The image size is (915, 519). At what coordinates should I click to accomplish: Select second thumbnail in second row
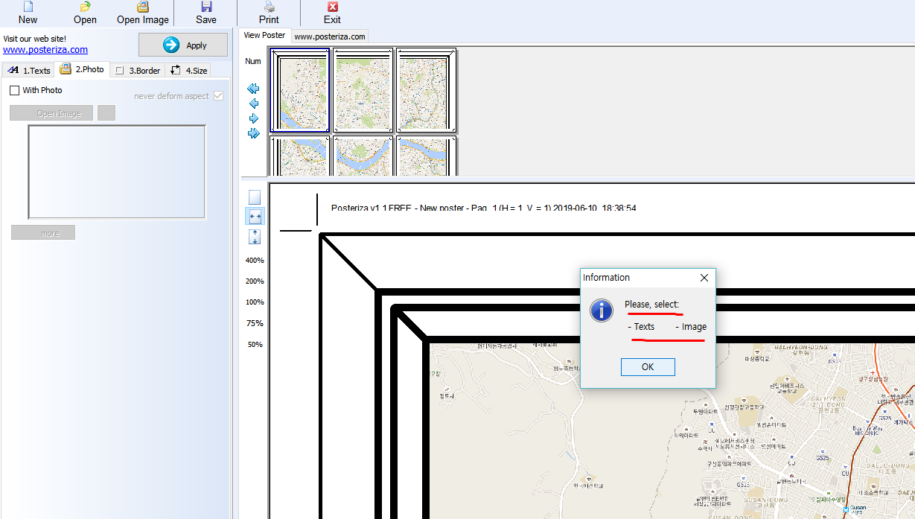tap(363, 156)
